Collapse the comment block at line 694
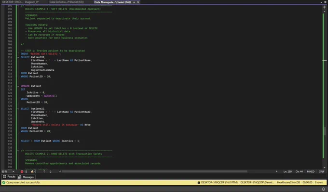The width and height of the screenshot is (328, 192). click(x=18, y=6)
